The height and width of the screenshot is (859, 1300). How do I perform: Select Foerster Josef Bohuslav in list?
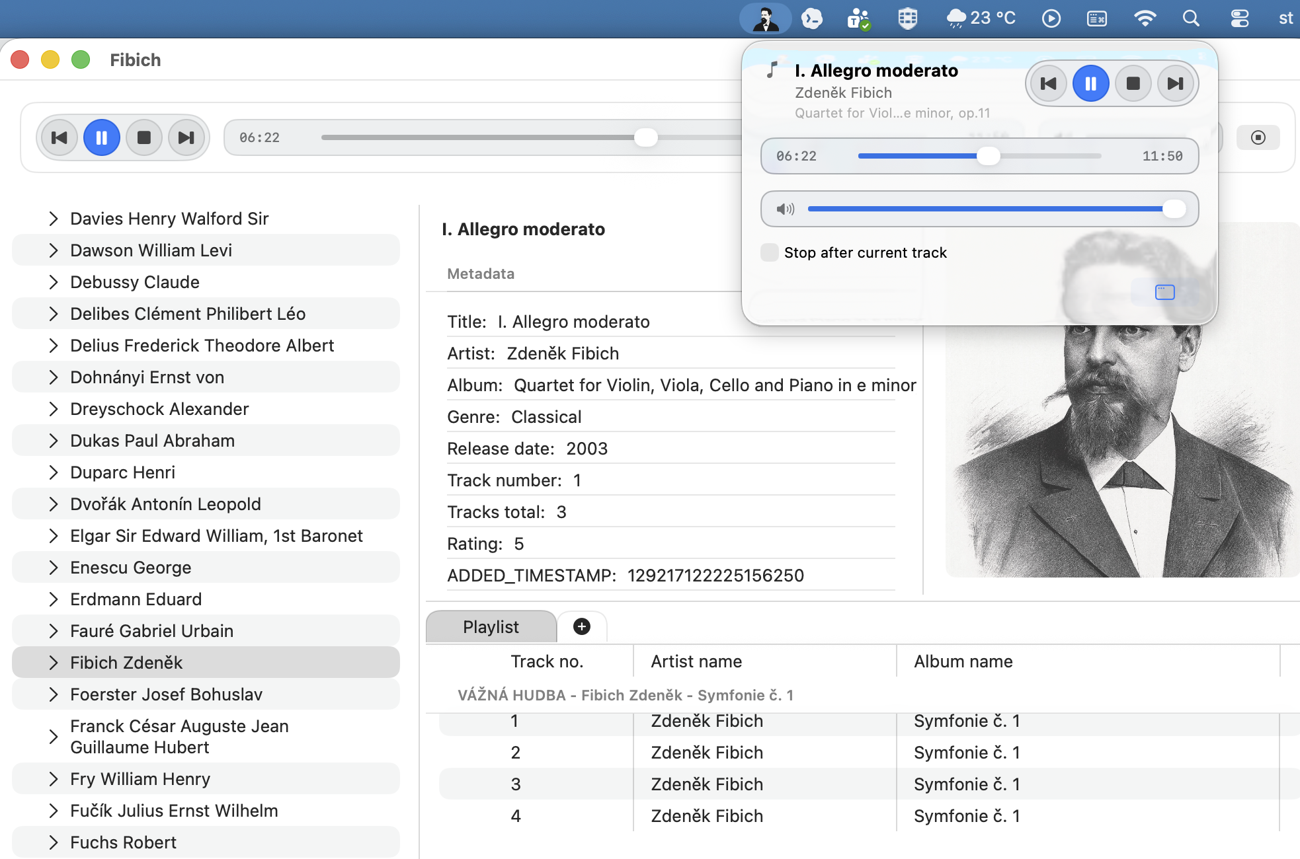[x=206, y=694]
